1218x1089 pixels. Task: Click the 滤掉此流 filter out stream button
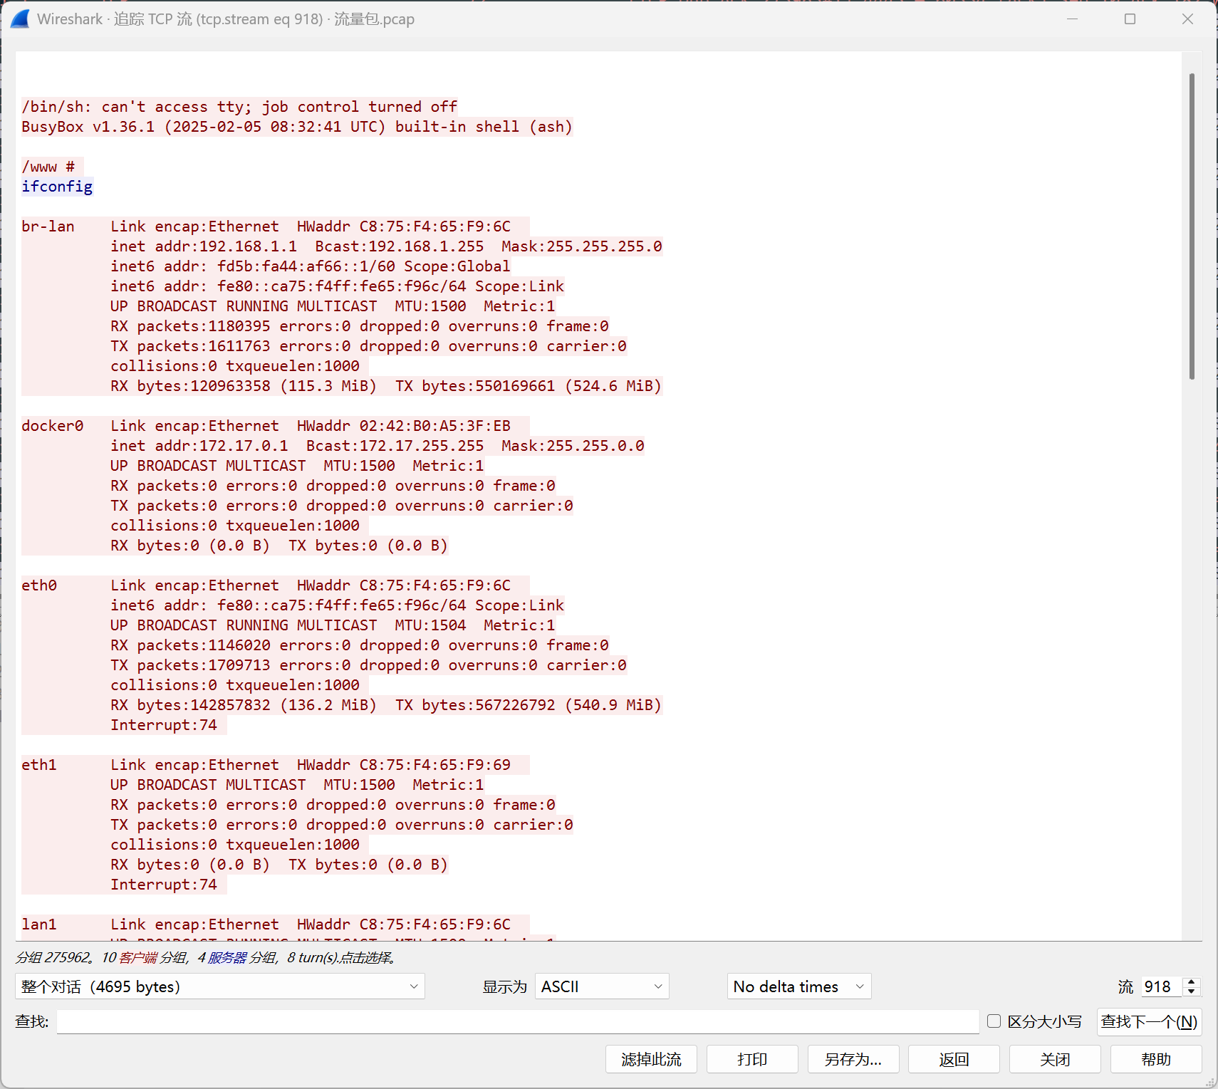[x=651, y=1059]
